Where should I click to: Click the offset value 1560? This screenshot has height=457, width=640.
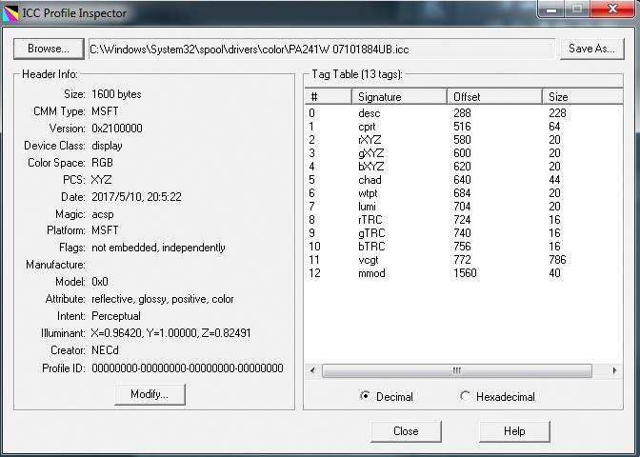pyautogui.click(x=465, y=273)
